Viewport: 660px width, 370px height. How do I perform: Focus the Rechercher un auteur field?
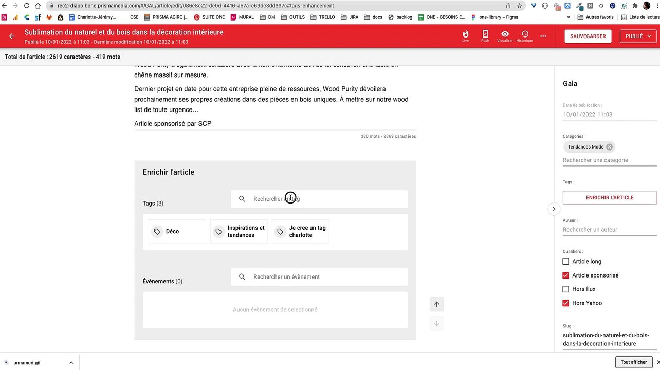pos(610,230)
